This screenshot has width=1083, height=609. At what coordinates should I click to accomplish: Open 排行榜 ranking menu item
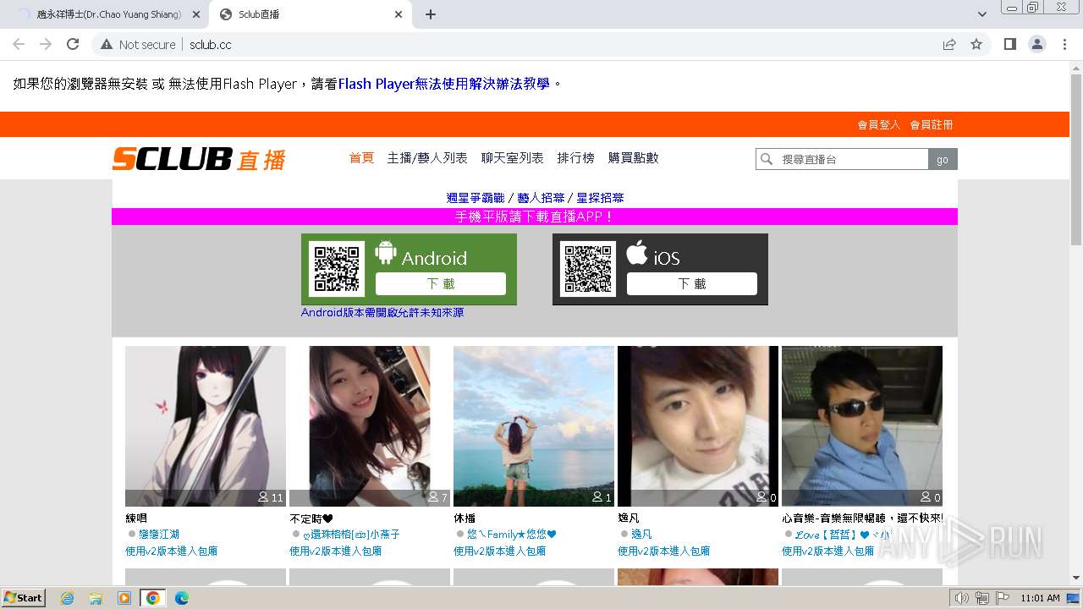click(575, 158)
